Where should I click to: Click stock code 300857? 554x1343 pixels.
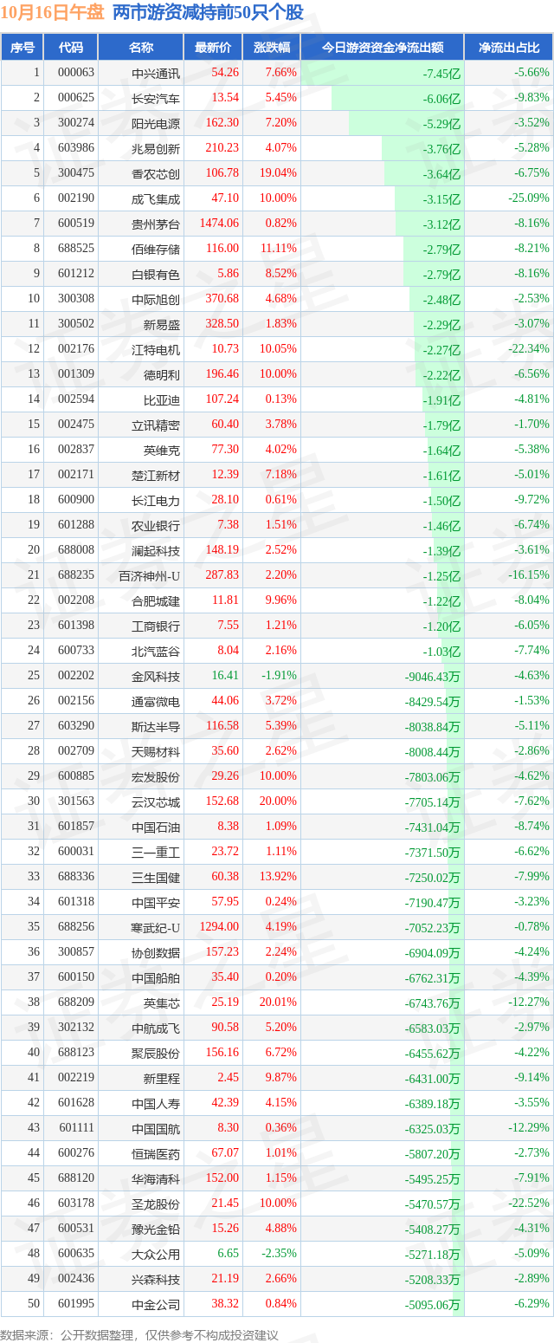click(x=76, y=952)
